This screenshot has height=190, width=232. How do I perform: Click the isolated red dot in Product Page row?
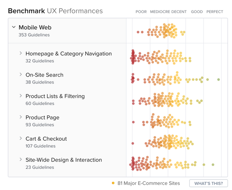click(133, 122)
